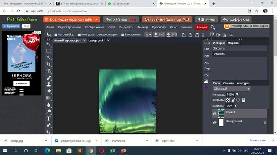Align horizontal centers icon in options bar

click(190, 35)
